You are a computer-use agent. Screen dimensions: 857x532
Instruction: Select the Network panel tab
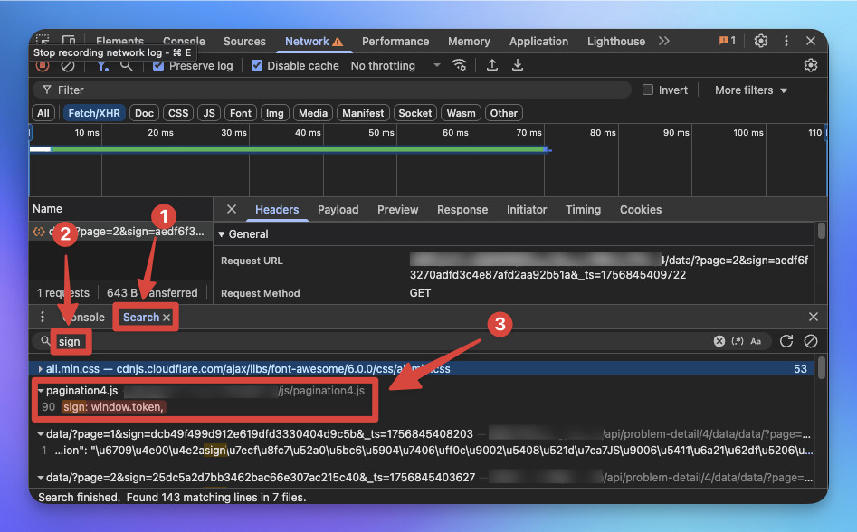point(314,42)
